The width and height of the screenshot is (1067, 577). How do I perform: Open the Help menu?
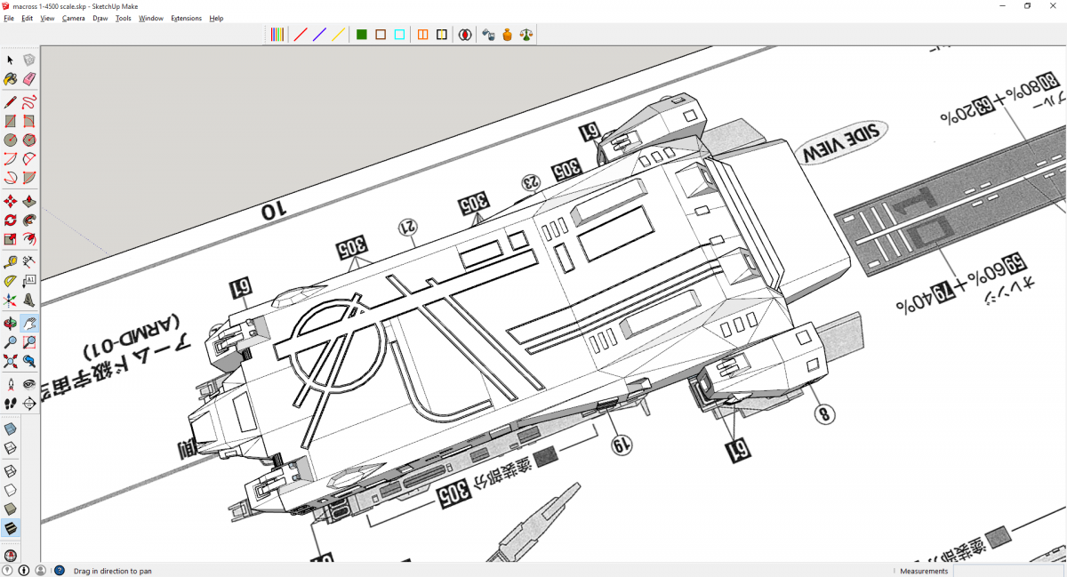216,18
